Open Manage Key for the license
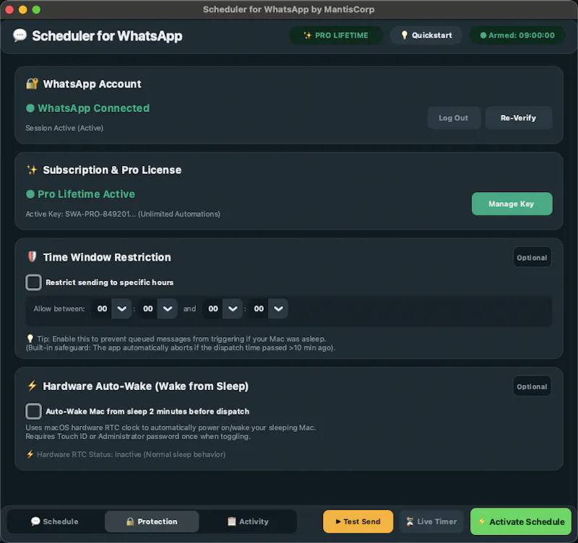The image size is (578, 543). click(512, 204)
